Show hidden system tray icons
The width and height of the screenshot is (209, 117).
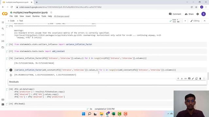(x=168, y=114)
